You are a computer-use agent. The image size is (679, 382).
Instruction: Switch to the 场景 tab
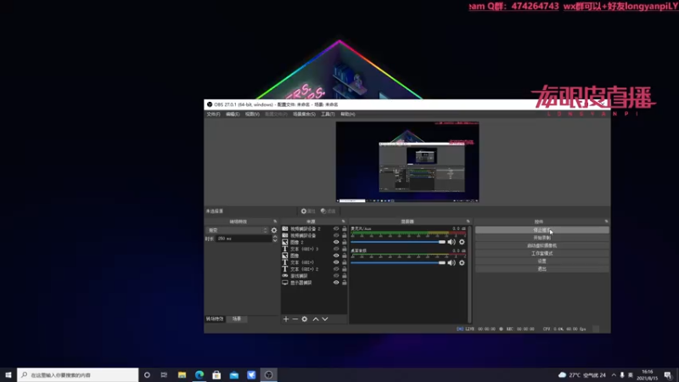[237, 319]
